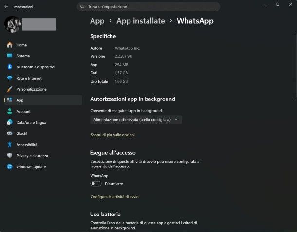This screenshot has width=297, height=232.
Task: Go to Sistema settings
Action: (x=43, y=56)
